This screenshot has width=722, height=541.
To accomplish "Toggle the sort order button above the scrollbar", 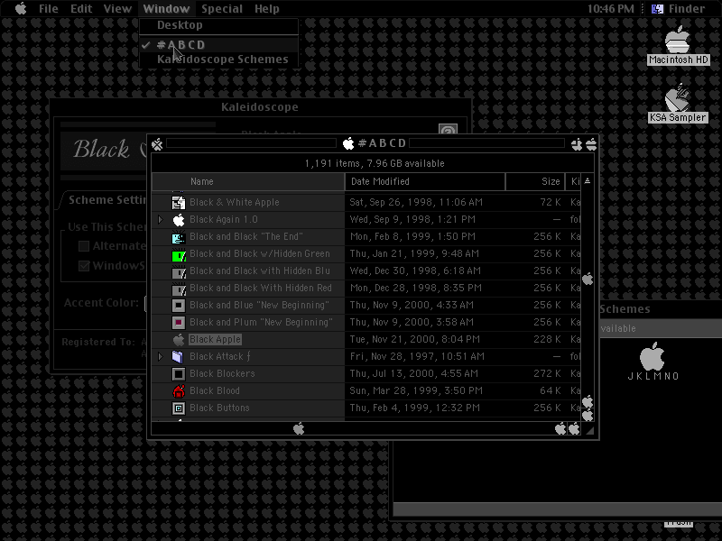I will tap(588, 181).
